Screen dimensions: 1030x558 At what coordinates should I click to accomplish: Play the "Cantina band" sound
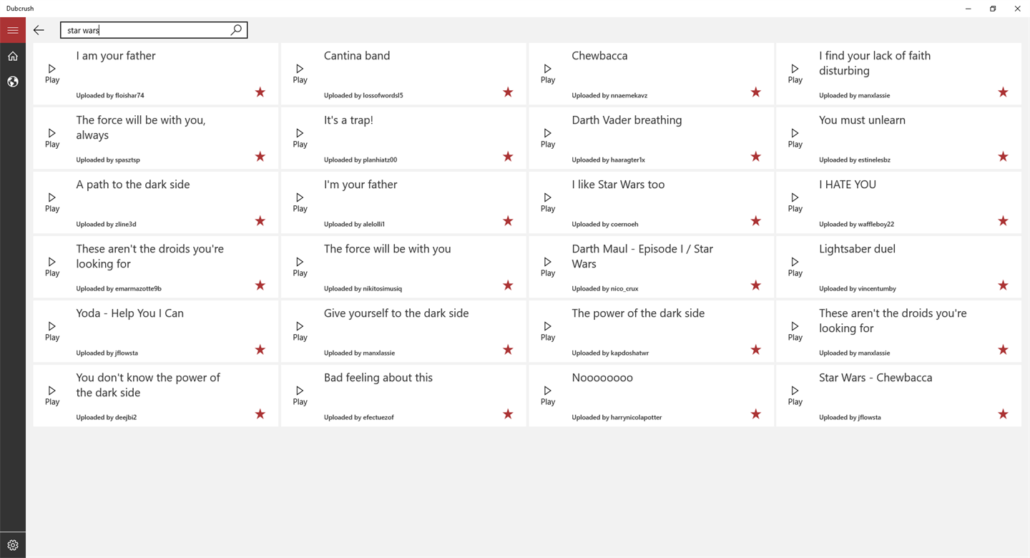[300, 74]
